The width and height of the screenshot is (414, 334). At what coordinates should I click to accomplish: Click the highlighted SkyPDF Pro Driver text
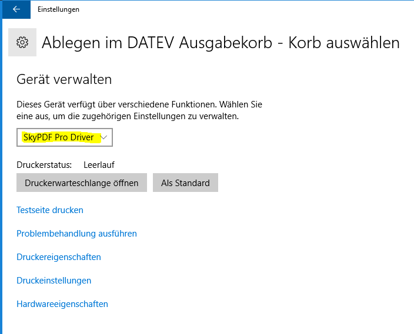pos(58,137)
